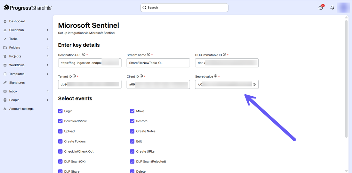The width and height of the screenshot is (352, 173).
Task: Click the Secret value info icon
Action: (x=215, y=76)
